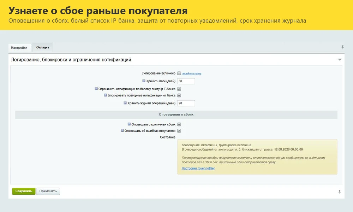Show hint icon for Ограничить нотификации
The height and width of the screenshot is (212, 353).
tap(96, 89)
